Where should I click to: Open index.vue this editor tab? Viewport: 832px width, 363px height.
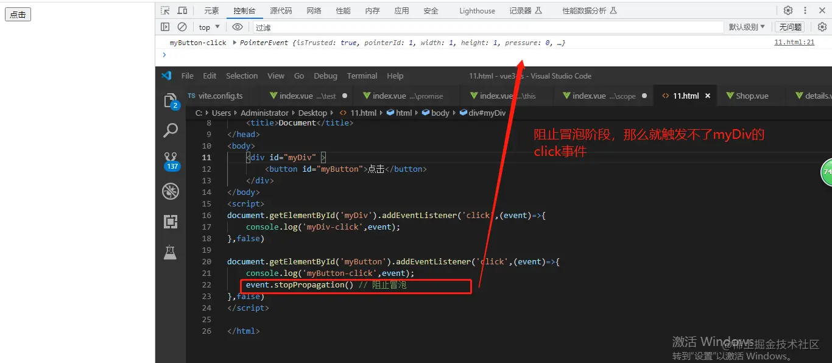point(507,96)
